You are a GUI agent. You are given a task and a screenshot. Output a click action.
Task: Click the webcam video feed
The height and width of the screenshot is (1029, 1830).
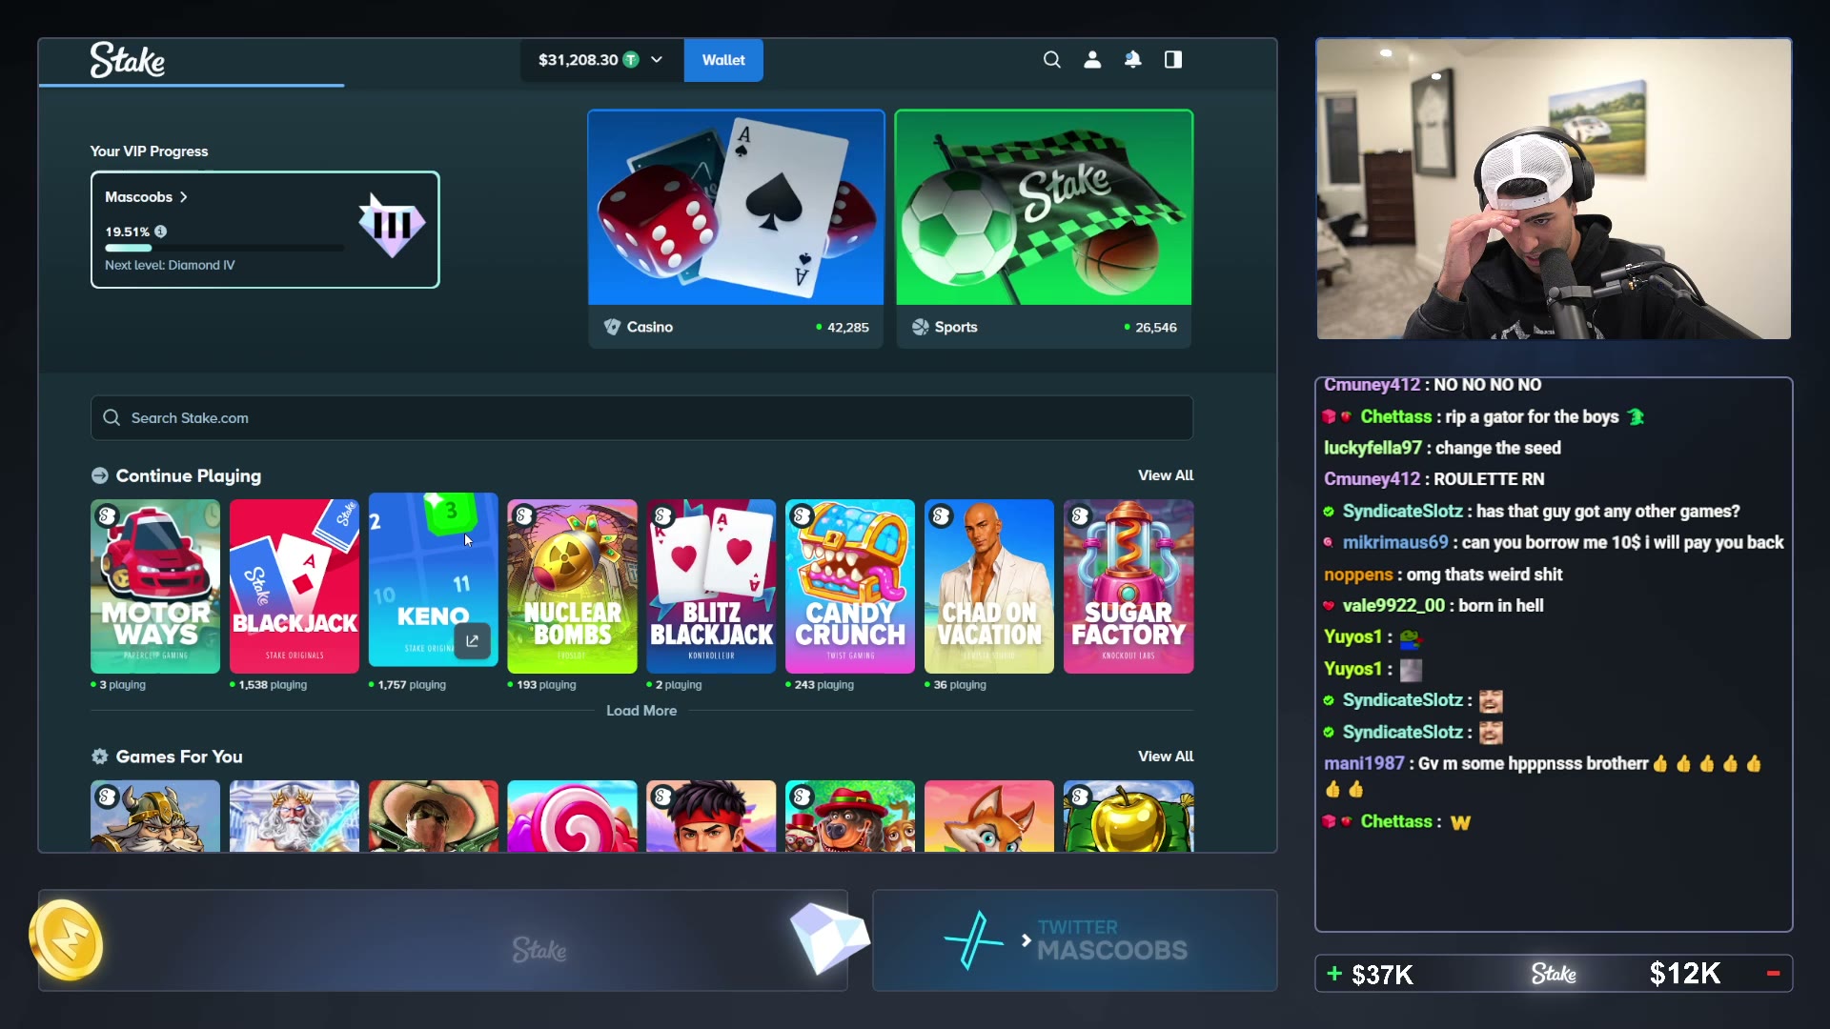[1554, 189]
